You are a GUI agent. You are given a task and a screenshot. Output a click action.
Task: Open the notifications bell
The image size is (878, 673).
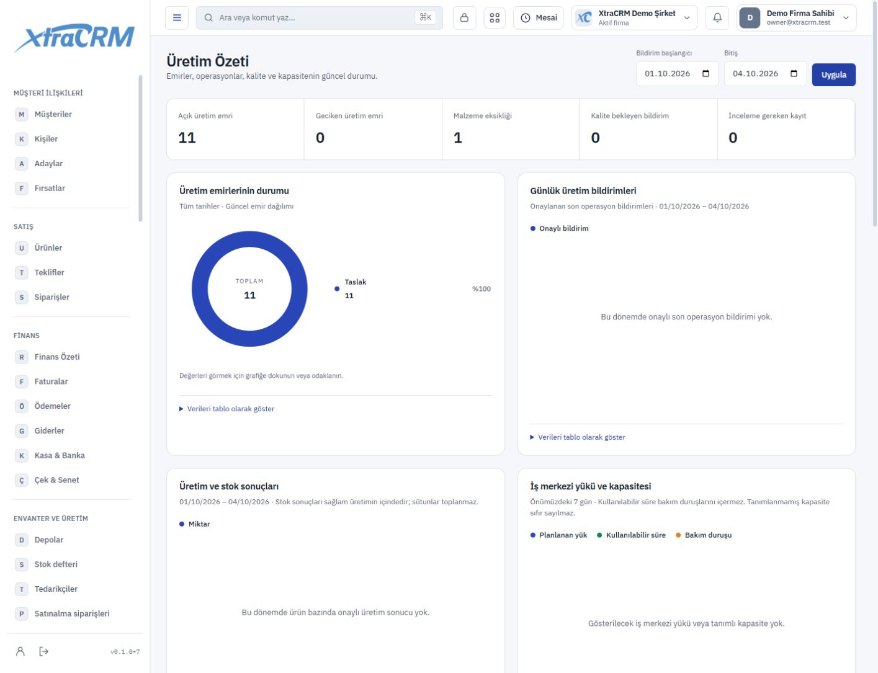(717, 18)
